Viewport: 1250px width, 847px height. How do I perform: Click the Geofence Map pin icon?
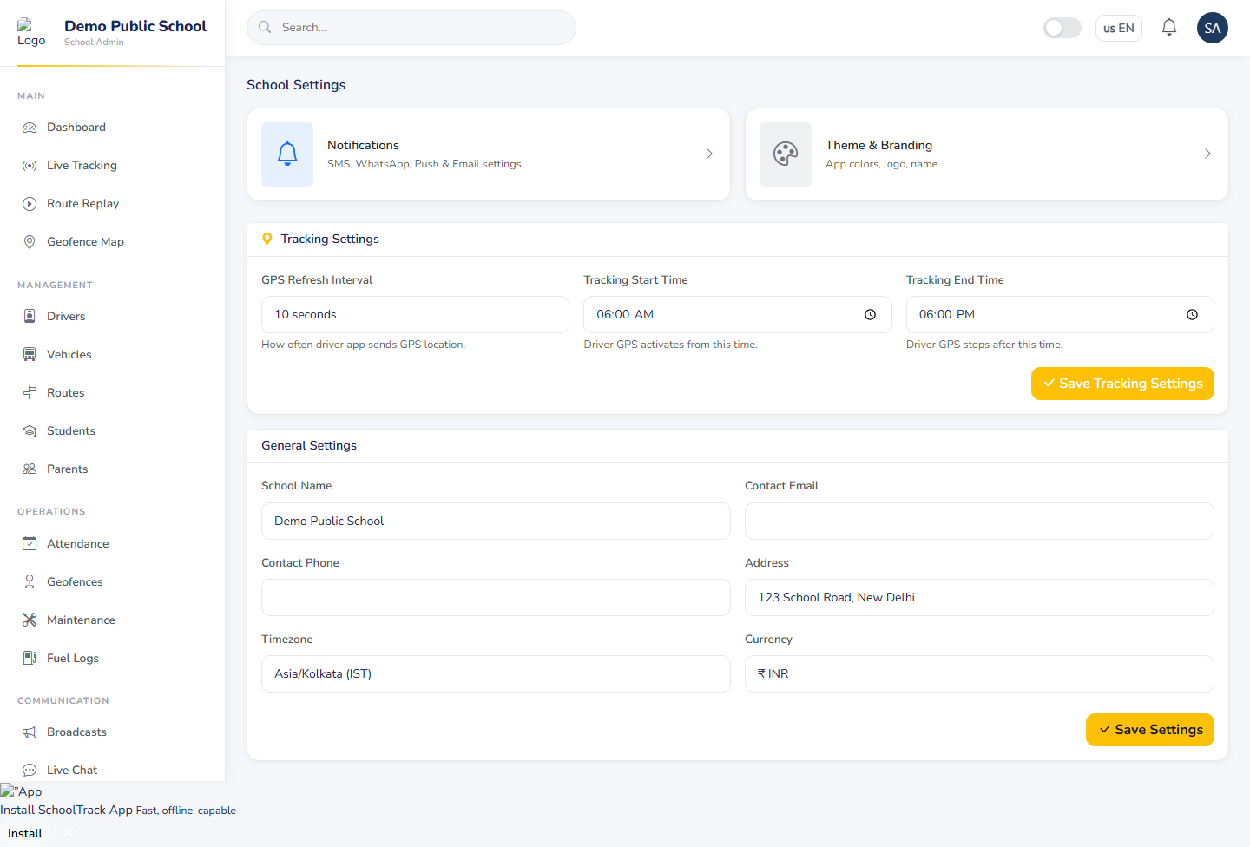(30, 242)
